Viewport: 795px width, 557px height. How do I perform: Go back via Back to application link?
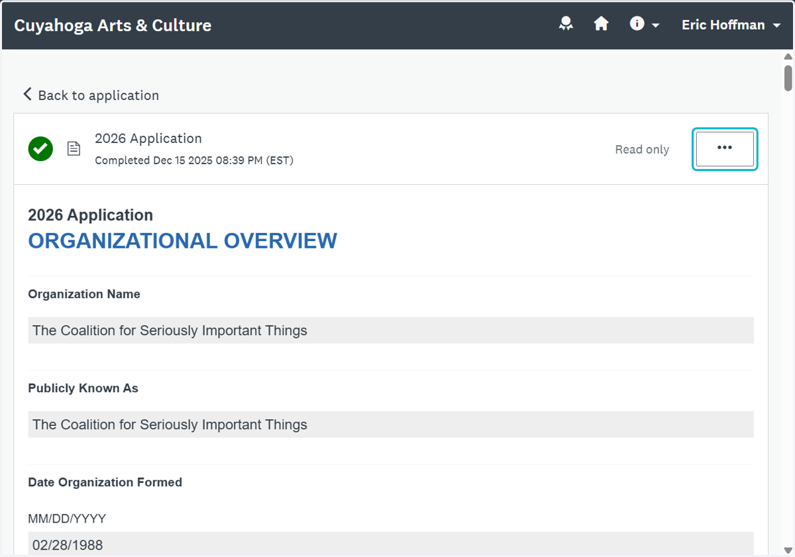(91, 95)
